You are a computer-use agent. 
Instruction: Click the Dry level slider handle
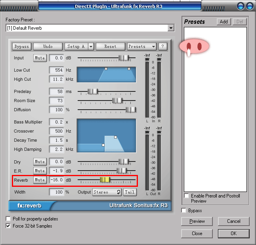point(124,161)
